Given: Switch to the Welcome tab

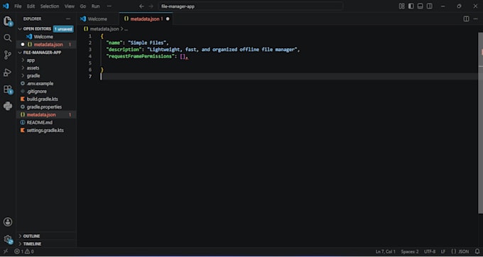Looking at the screenshot, I should pyautogui.click(x=97, y=19).
